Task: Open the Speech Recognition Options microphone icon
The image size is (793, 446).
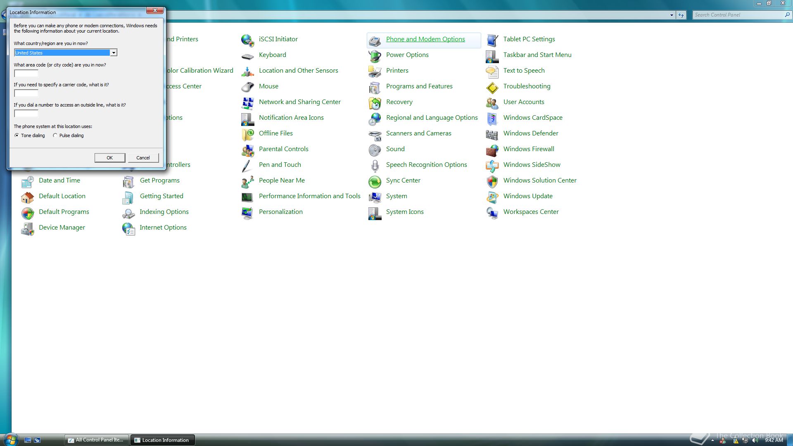Action: (375, 166)
